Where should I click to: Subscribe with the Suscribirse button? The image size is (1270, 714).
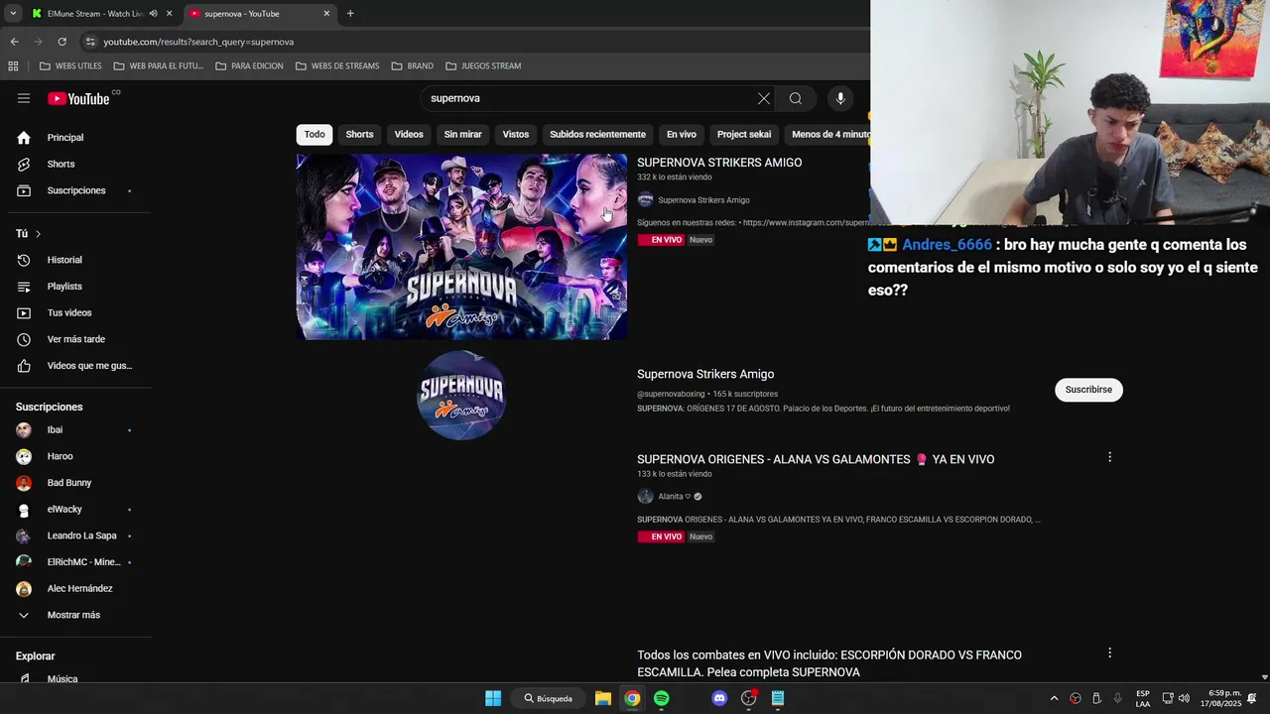[1088, 390]
